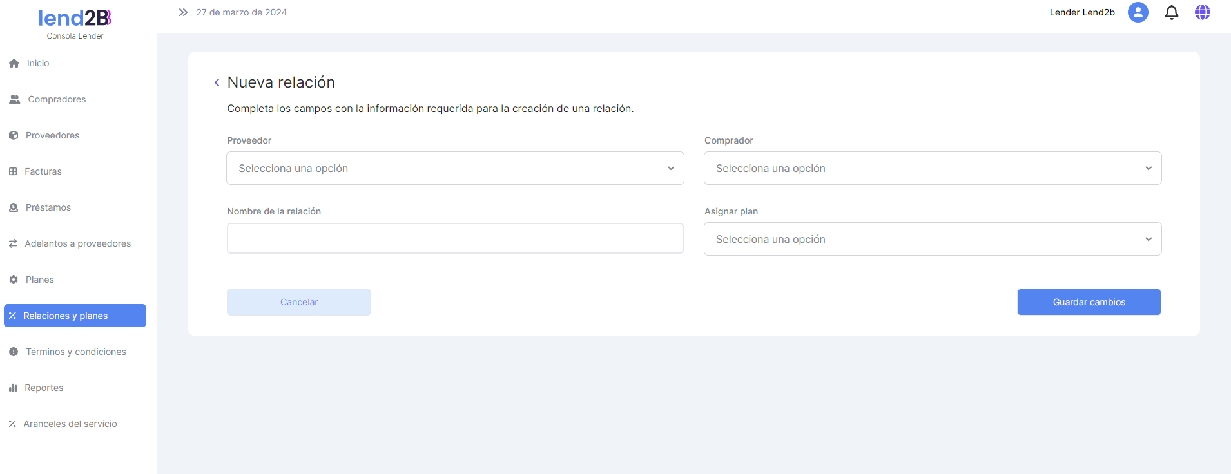
Task: Expand the Proveedor dropdown
Action: (x=455, y=168)
